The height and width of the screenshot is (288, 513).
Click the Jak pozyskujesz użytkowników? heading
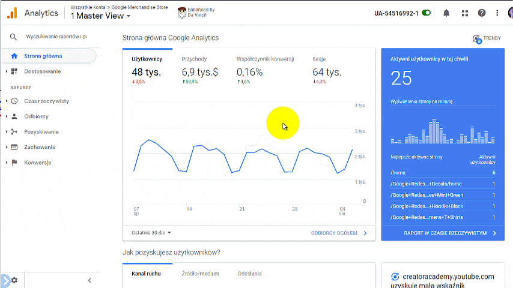(171, 253)
